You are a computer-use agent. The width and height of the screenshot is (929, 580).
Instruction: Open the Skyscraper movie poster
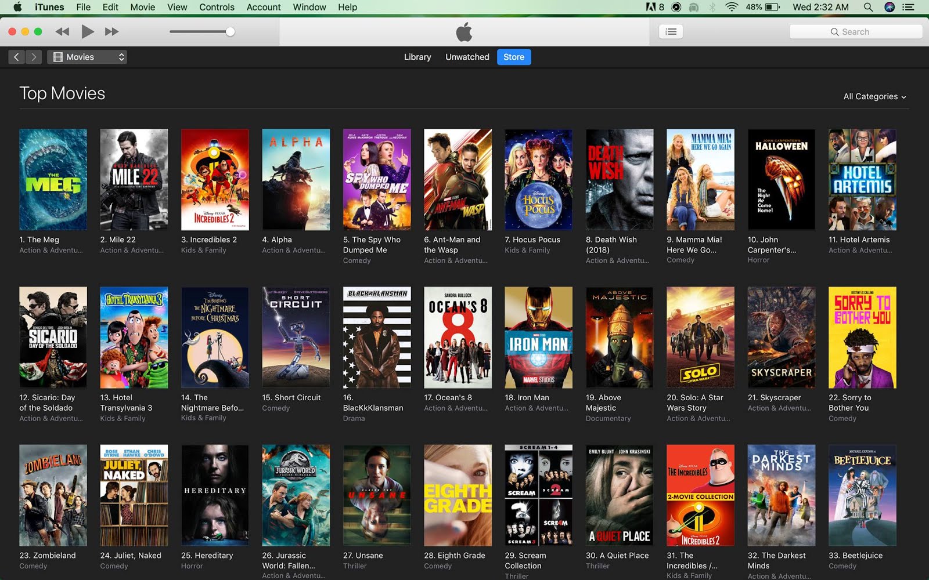782,338
